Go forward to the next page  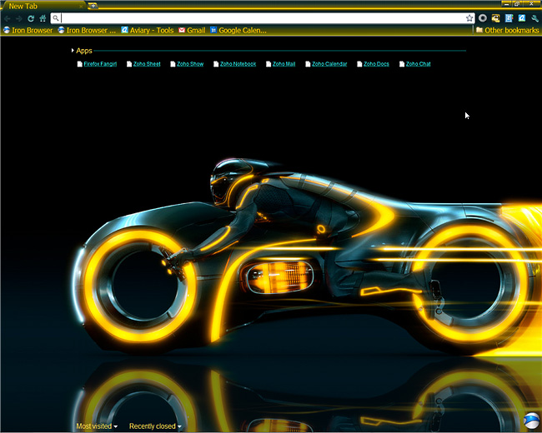tap(19, 18)
